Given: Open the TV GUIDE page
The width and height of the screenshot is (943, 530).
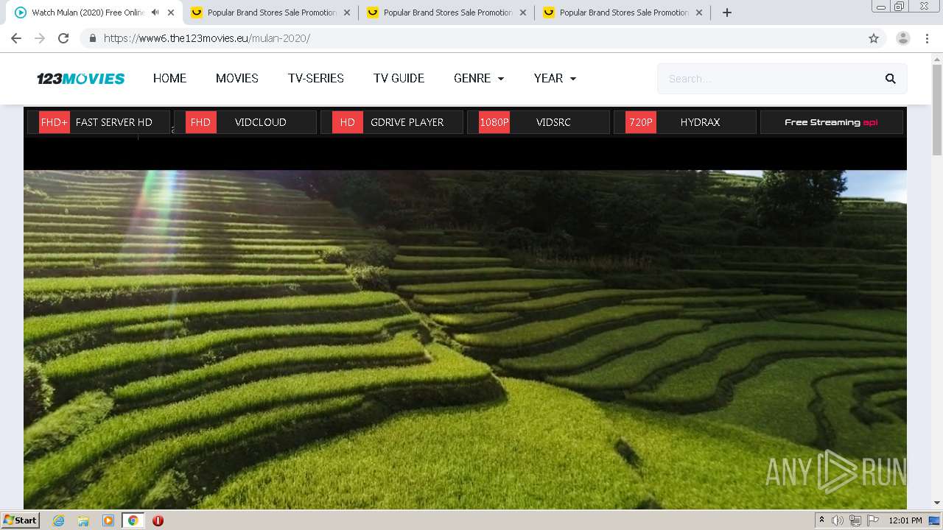Looking at the screenshot, I should [399, 79].
